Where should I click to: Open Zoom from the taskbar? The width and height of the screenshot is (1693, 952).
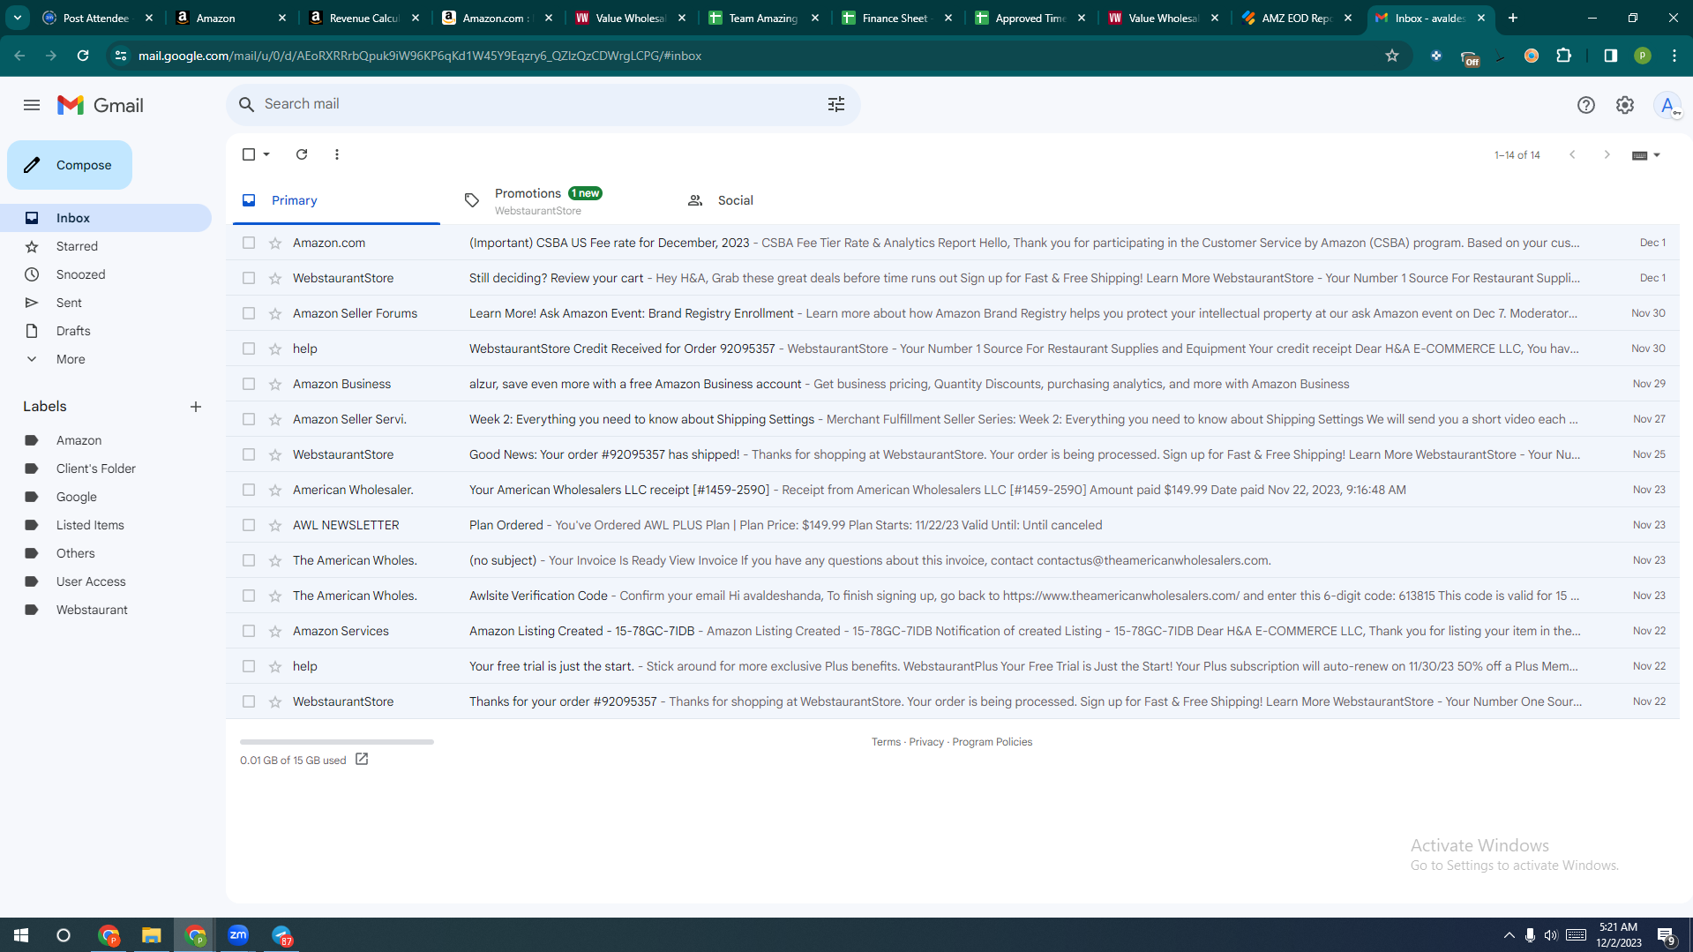(x=238, y=935)
